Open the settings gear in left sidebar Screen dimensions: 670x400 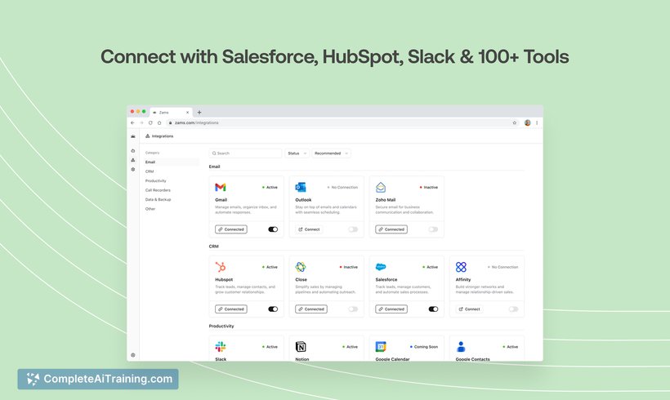[133, 170]
